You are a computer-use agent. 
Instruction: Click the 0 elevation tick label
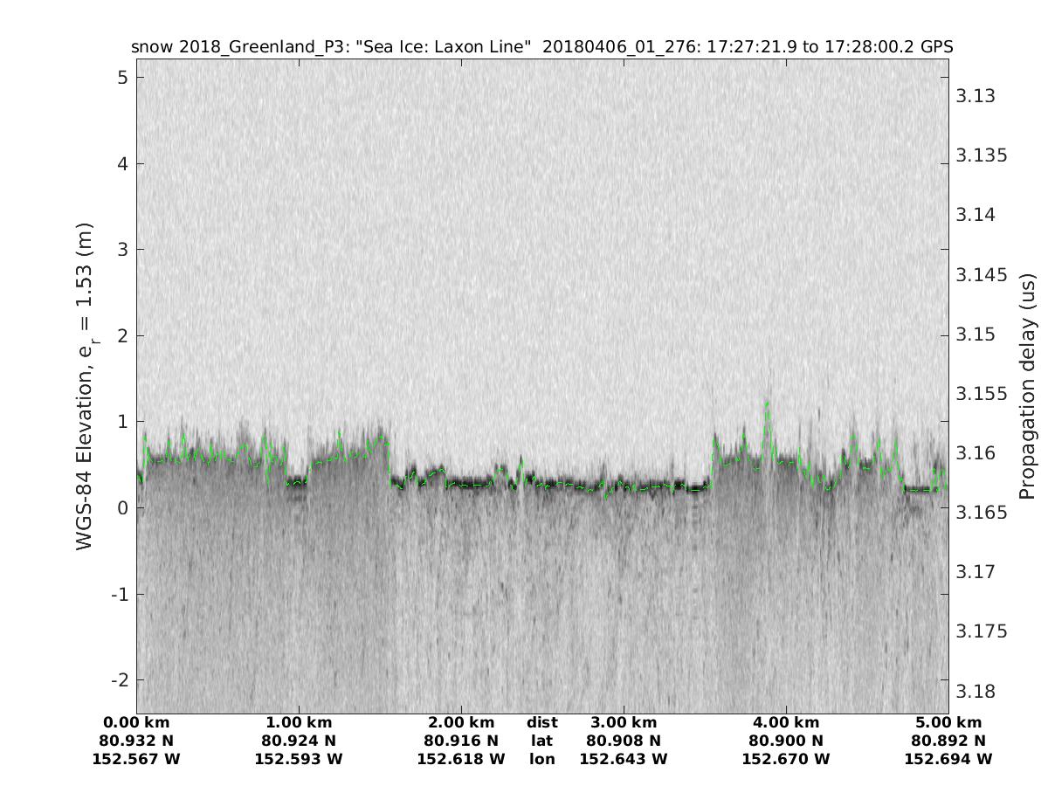pyautogui.click(x=123, y=508)
